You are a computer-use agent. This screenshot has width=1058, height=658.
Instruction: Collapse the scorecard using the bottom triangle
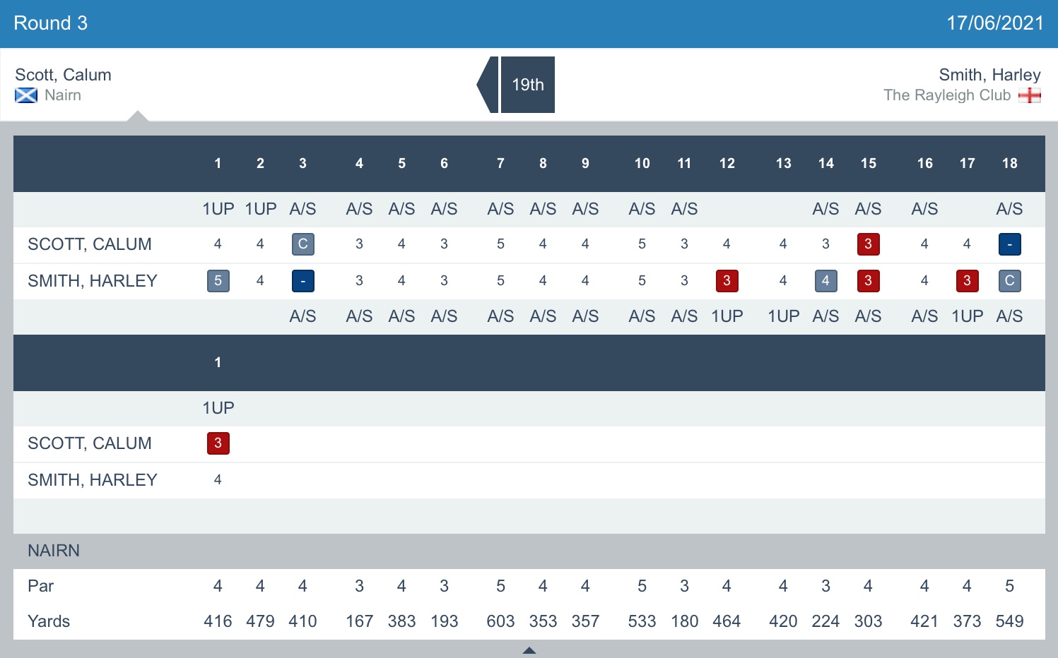(529, 650)
